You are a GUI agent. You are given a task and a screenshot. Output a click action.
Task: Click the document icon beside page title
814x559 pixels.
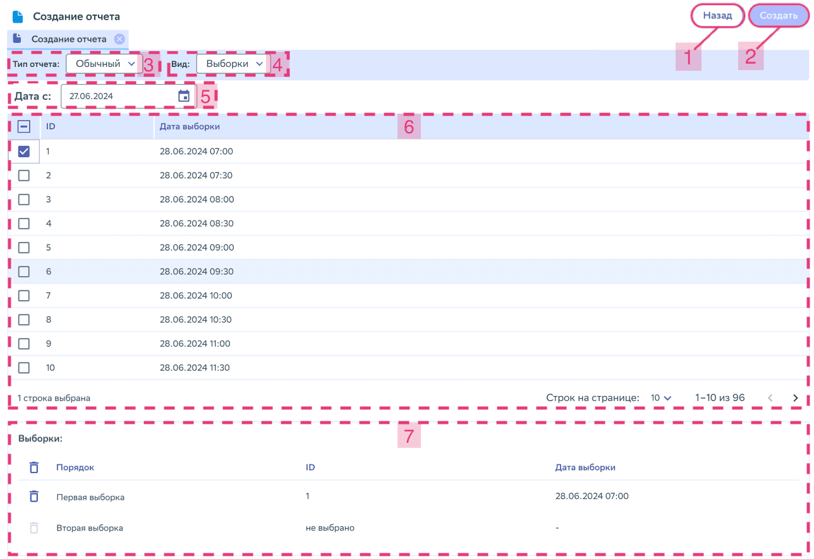tap(18, 16)
